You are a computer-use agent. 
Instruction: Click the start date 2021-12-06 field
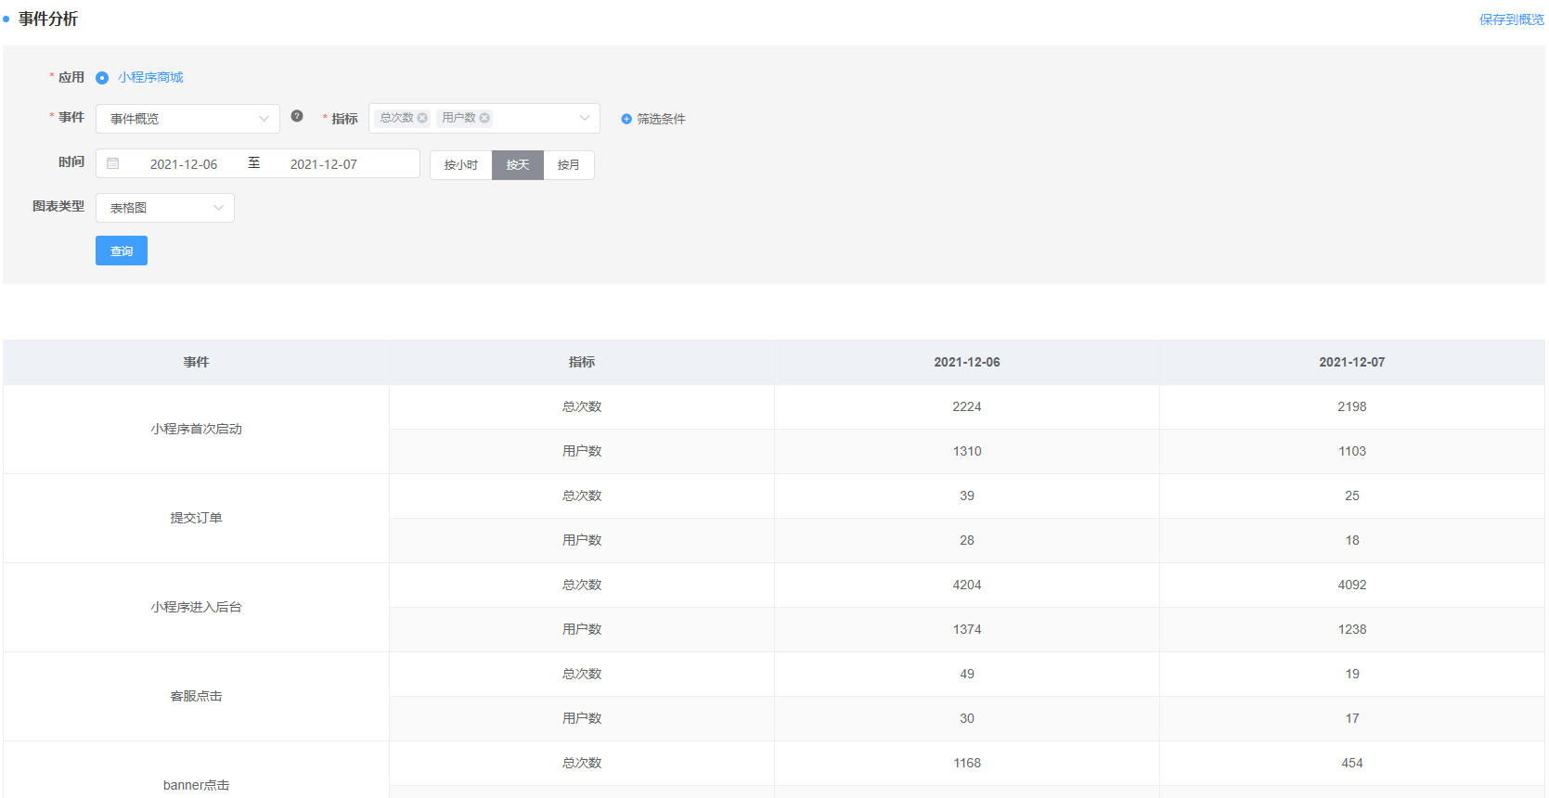click(x=184, y=164)
